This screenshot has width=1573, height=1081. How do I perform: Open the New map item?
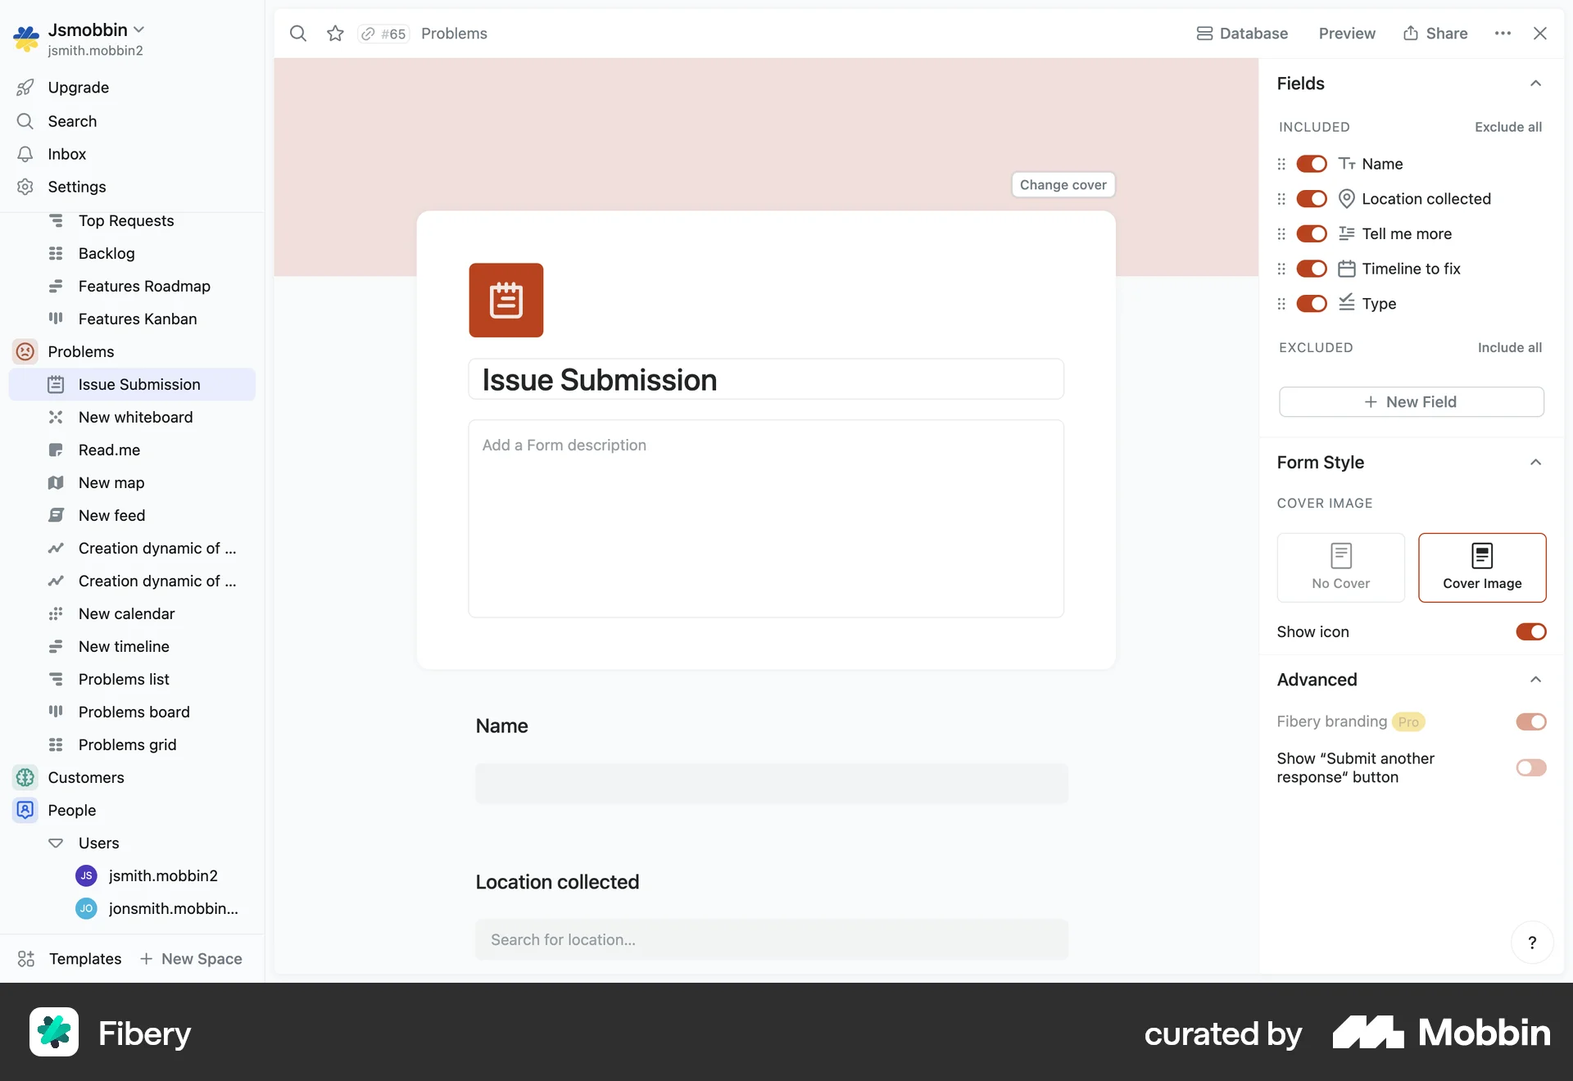click(111, 482)
